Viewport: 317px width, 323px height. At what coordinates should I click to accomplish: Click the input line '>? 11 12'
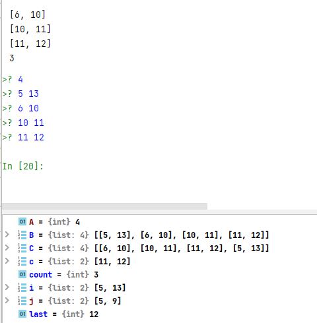23,137
